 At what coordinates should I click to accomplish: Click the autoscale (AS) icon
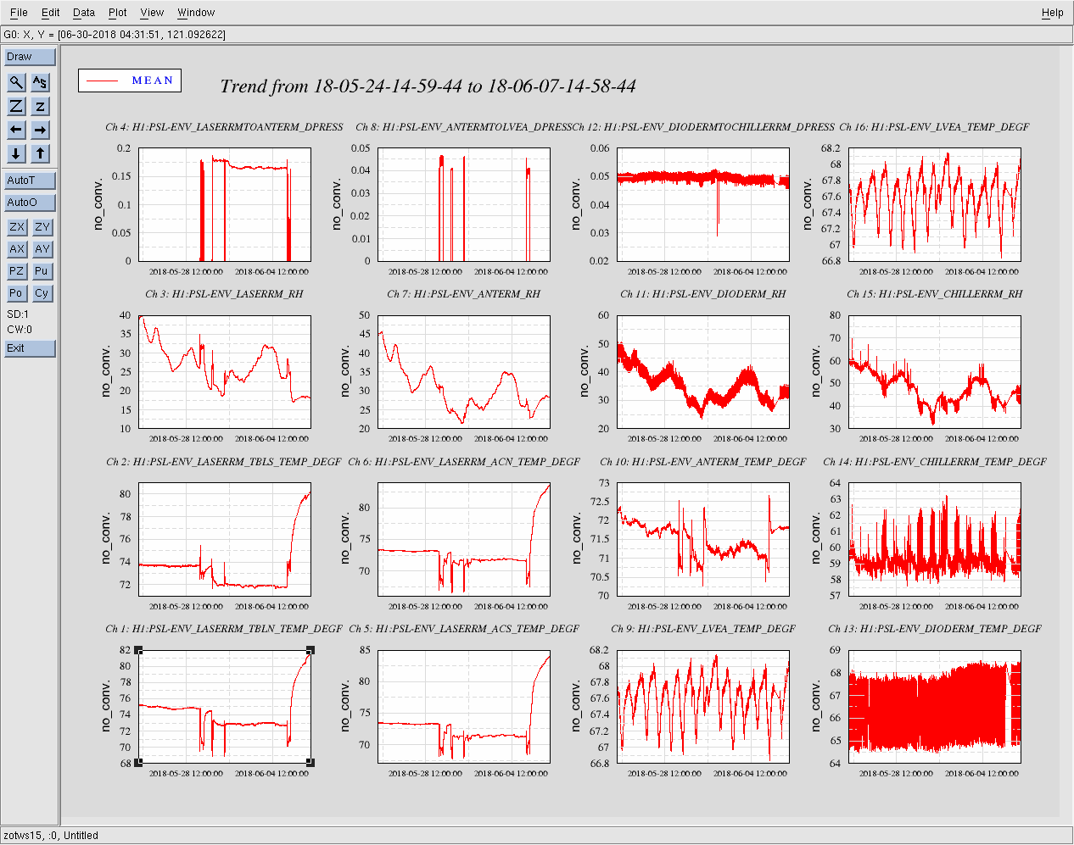40,82
